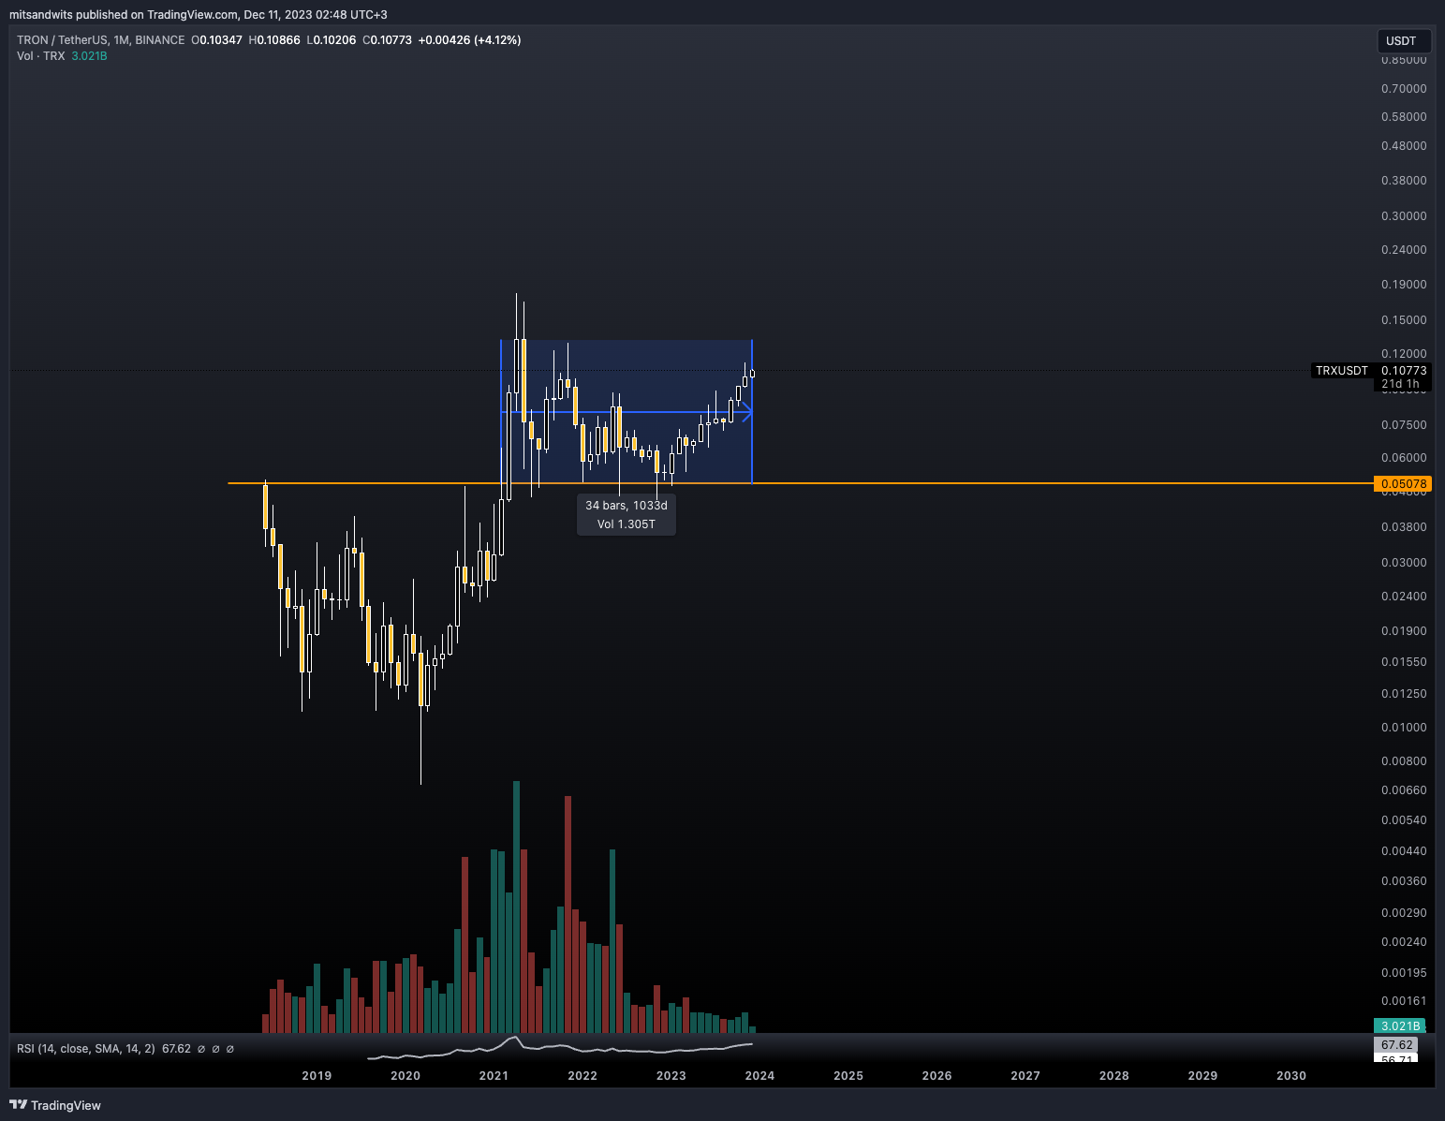The height and width of the screenshot is (1121, 1445).
Task: Click the 2023 time axis label
Action: tap(671, 1076)
